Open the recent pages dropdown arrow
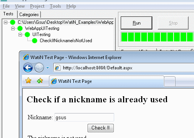Viewport: 194px width, 138px height. point(48,68)
